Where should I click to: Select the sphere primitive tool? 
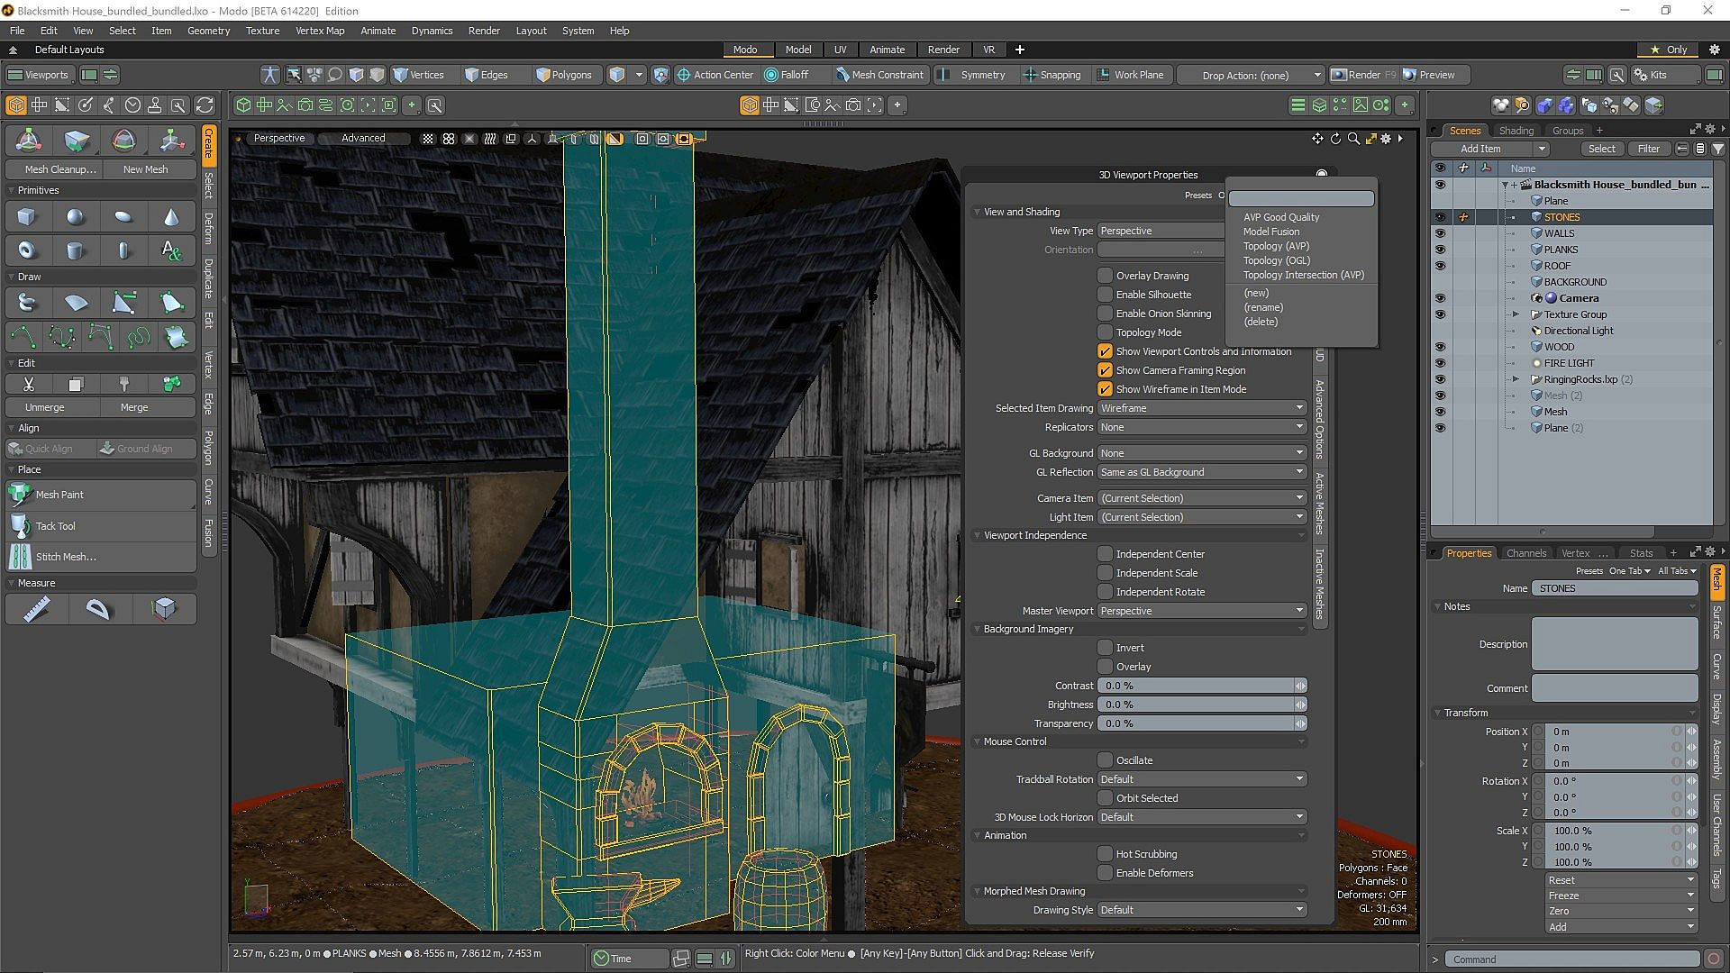point(76,217)
